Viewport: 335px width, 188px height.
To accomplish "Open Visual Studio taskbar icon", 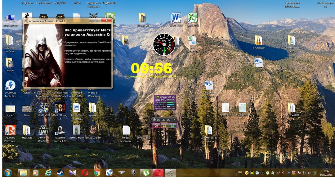I will [x=73, y=173].
